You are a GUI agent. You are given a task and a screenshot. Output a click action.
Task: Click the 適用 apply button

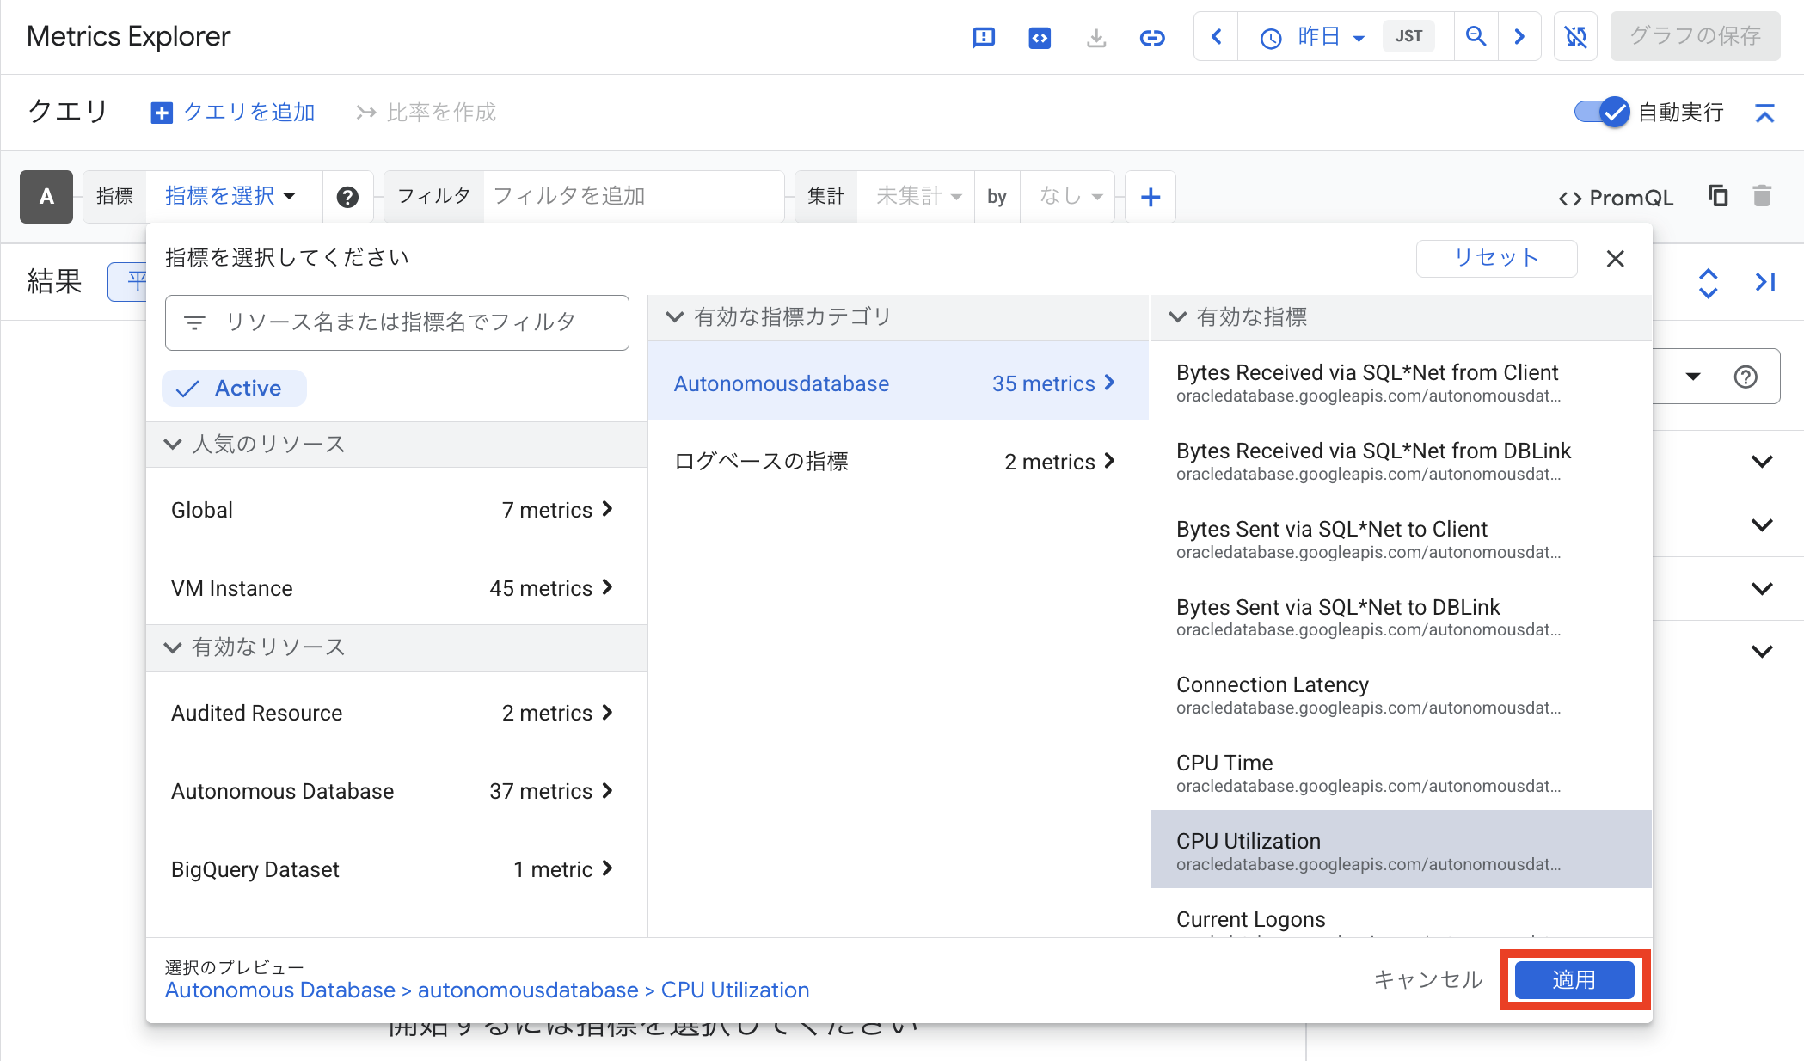1574,980
